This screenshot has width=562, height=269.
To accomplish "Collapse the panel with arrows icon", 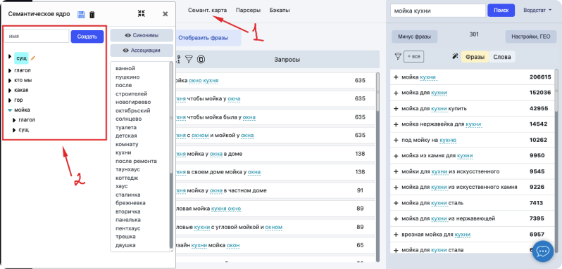I will click(142, 14).
